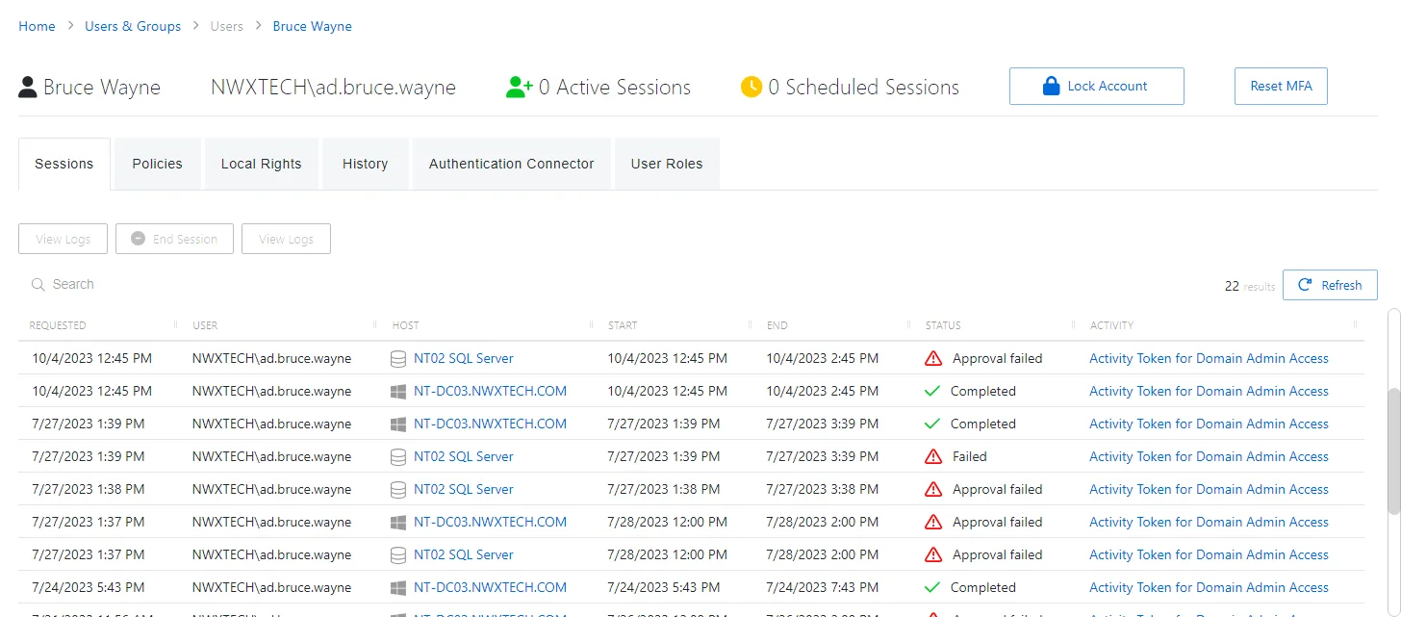
Task: Open the Authentication Connector tab
Action: pos(512,164)
